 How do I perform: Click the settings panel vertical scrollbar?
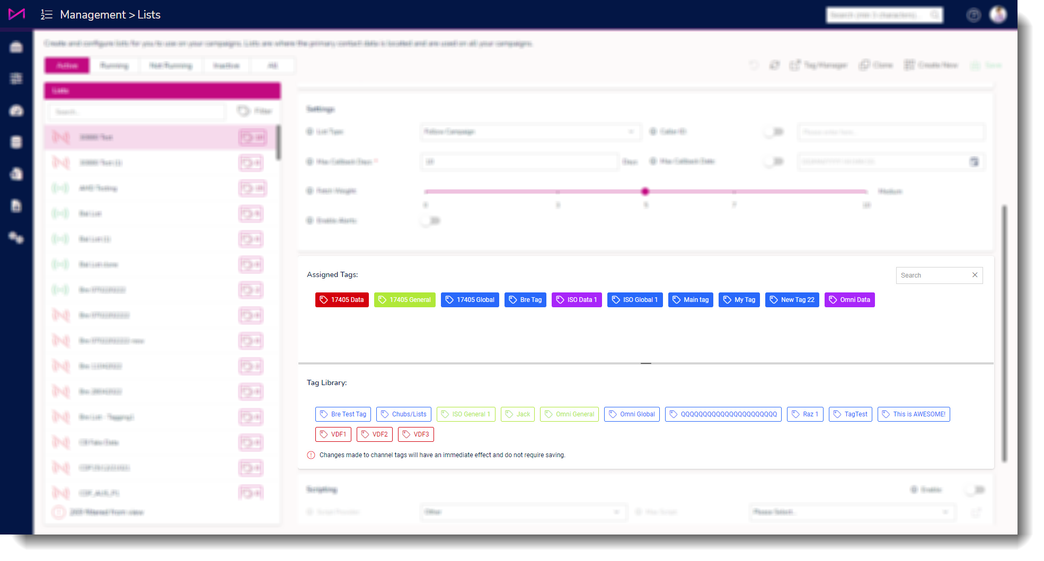click(1004, 334)
